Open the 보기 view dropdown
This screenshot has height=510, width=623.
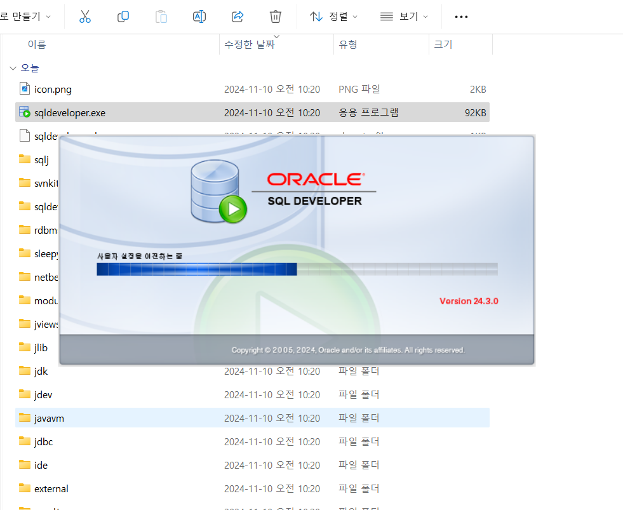404,17
